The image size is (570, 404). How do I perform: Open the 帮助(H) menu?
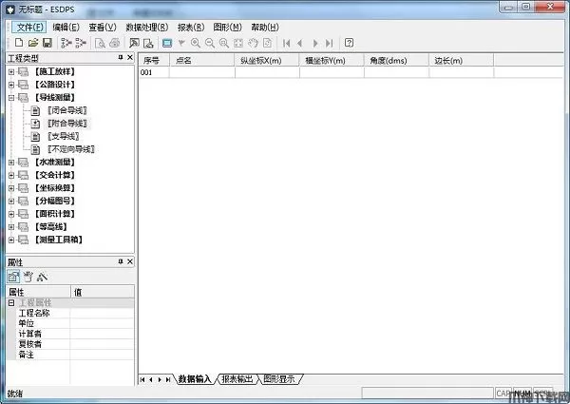point(265,27)
